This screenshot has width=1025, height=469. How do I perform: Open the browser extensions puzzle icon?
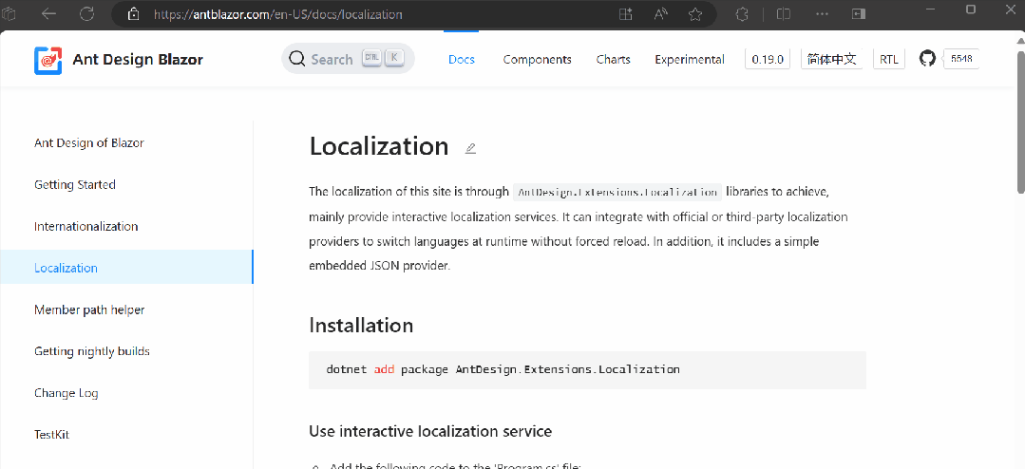(x=742, y=13)
